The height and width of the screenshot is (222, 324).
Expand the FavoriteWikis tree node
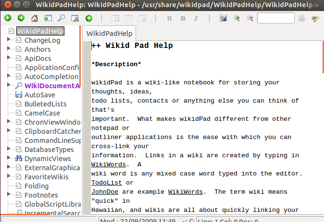pos(9,176)
